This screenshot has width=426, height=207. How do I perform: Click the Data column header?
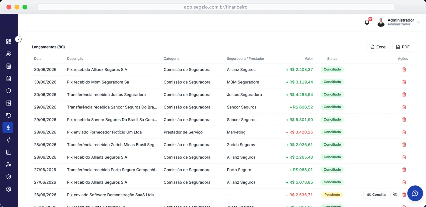pos(38,58)
